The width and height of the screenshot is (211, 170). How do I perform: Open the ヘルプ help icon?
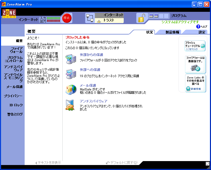pyautogui.click(x=198, y=26)
